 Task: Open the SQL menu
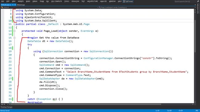pyautogui.click(x=47, y=1)
